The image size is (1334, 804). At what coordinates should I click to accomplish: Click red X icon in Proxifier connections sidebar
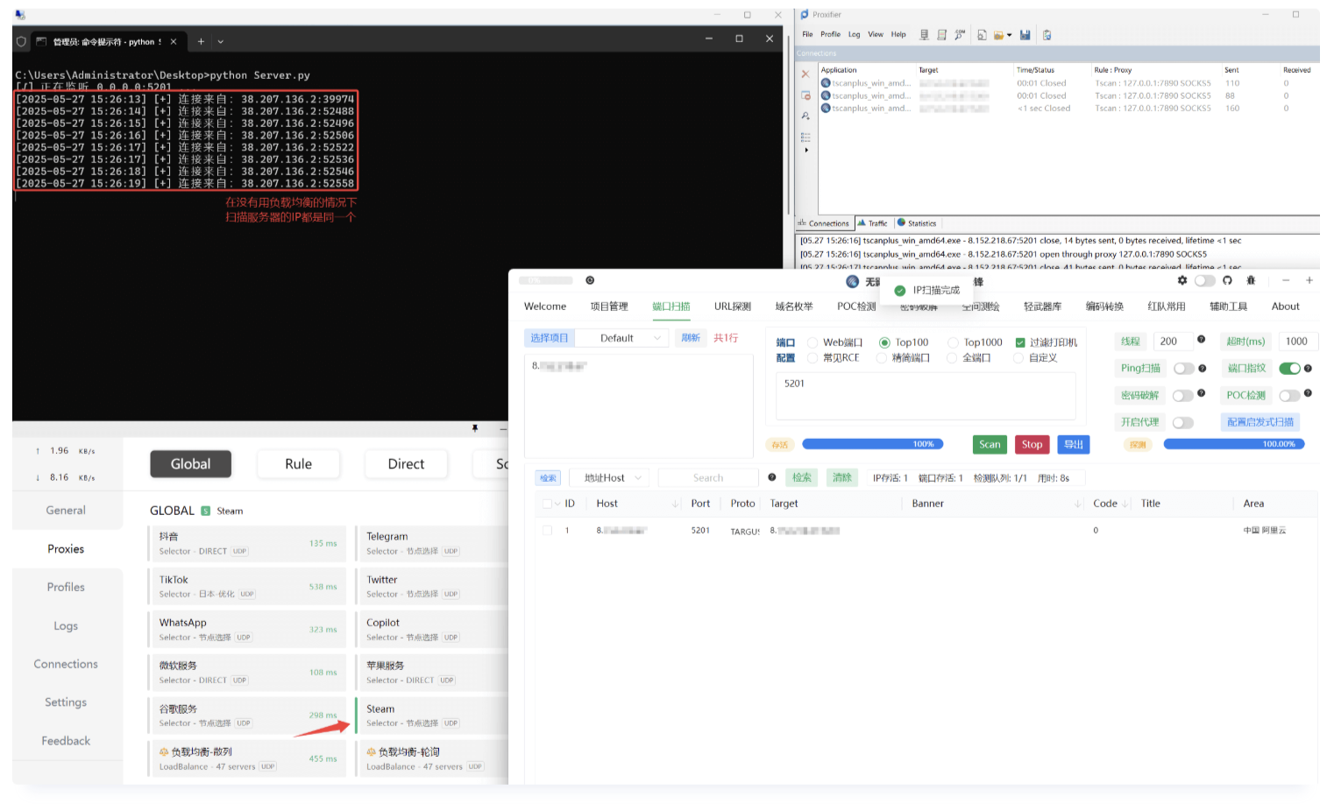point(805,74)
